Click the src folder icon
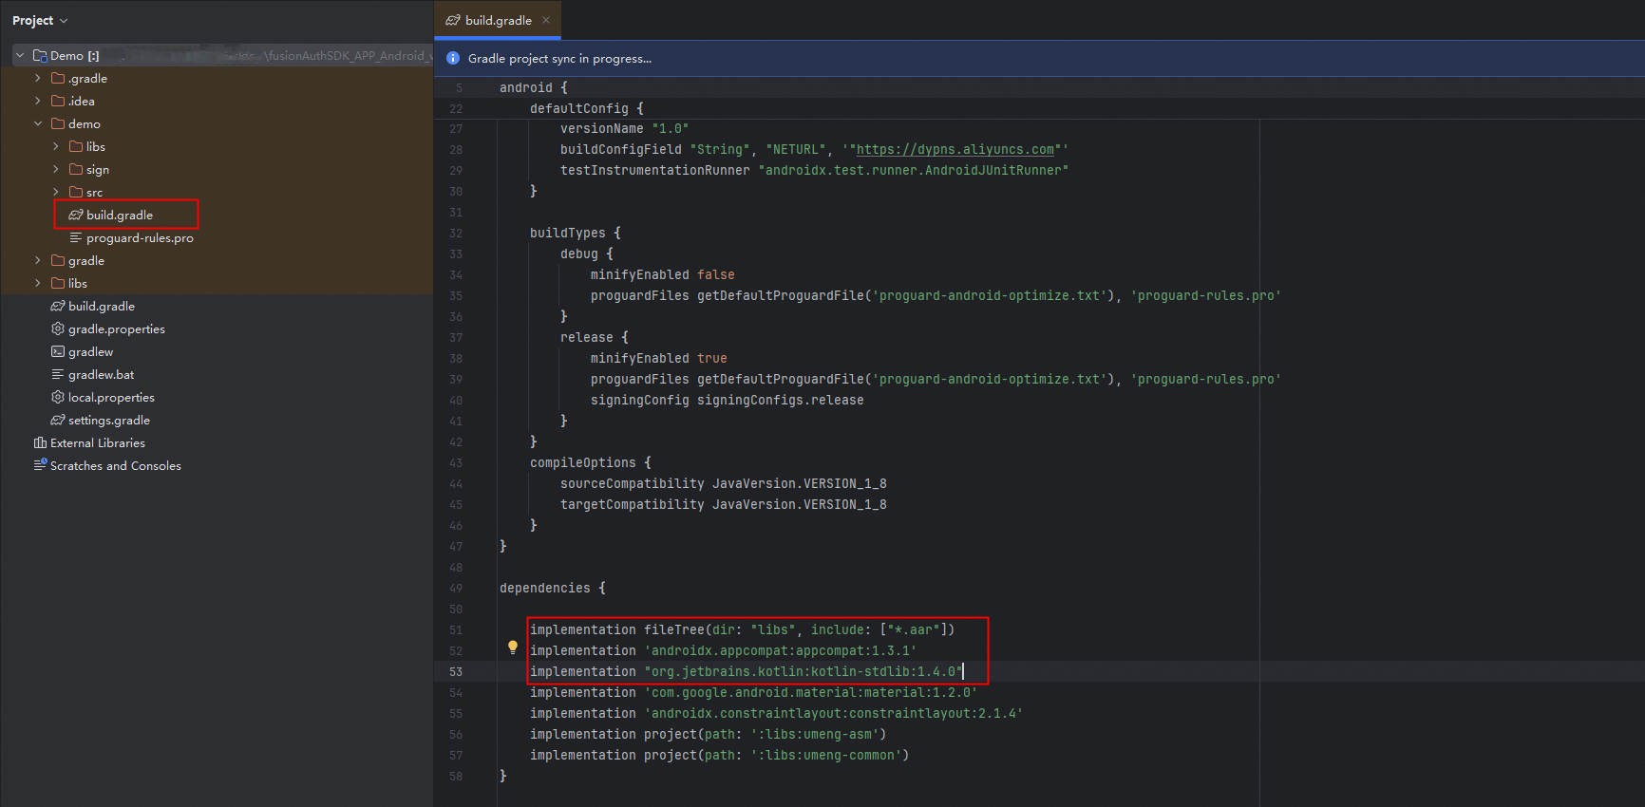 [76, 192]
